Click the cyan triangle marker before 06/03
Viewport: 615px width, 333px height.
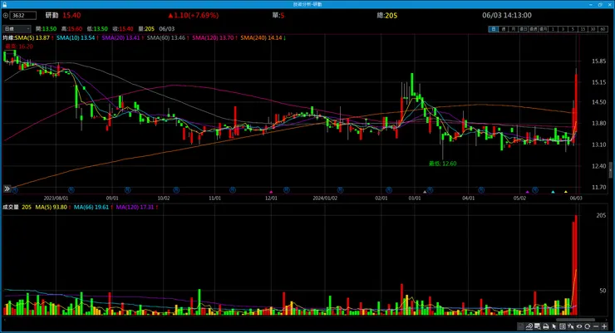point(553,192)
